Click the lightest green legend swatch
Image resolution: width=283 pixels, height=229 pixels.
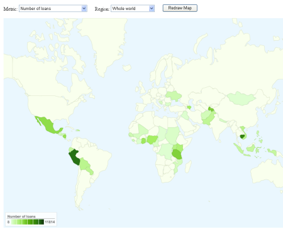click(14, 222)
